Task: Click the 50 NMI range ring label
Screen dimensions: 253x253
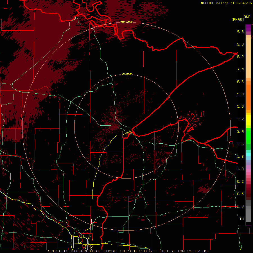Action: [x=126, y=74]
